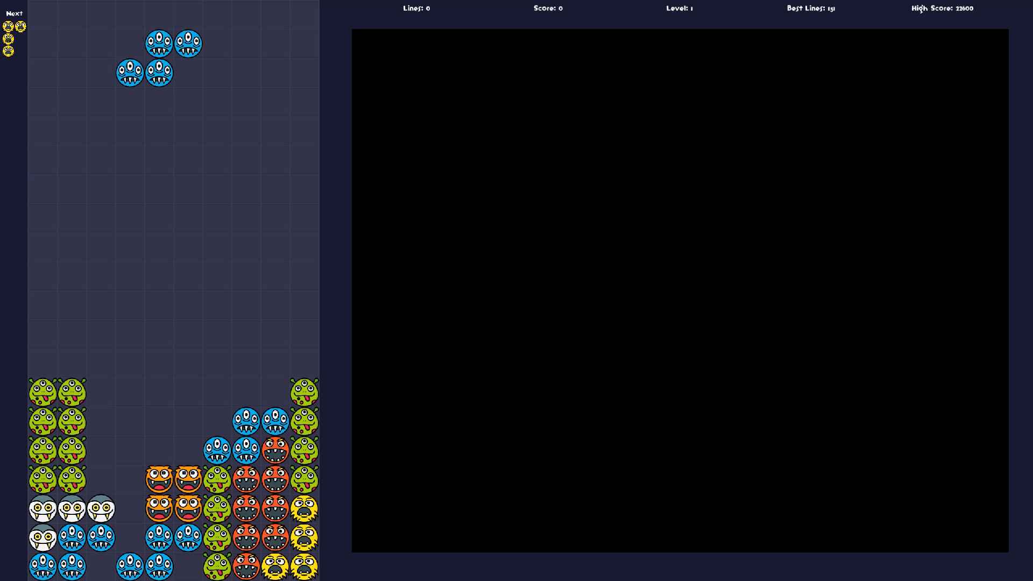Click the Next label heading
The image size is (1033, 581).
pos(15,13)
